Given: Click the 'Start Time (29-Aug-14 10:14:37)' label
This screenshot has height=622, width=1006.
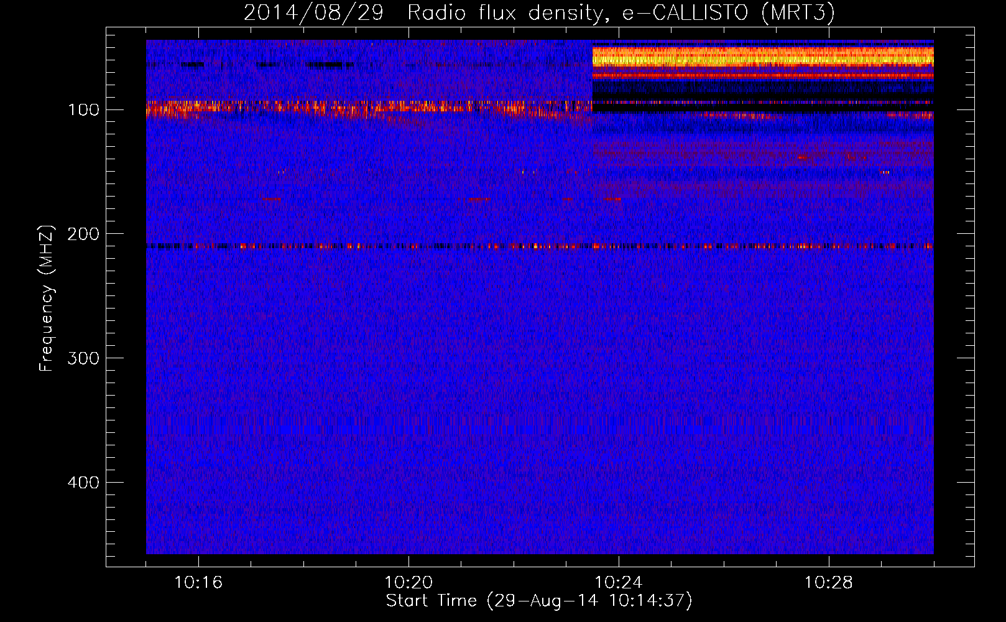Looking at the screenshot, I should (x=539, y=601).
